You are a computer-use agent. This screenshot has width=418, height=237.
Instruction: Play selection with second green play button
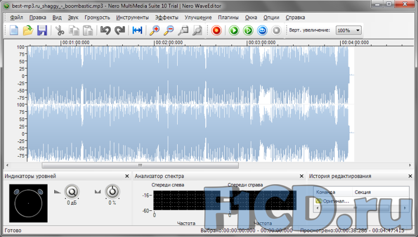(248, 30)
